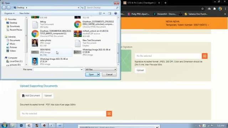Select the neha-photo JPEG file
Screen dimensions: 228x128
pyautogui.click(x=51, y=43)
